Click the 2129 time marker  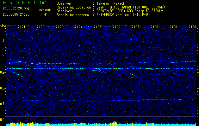pos(173,27)
